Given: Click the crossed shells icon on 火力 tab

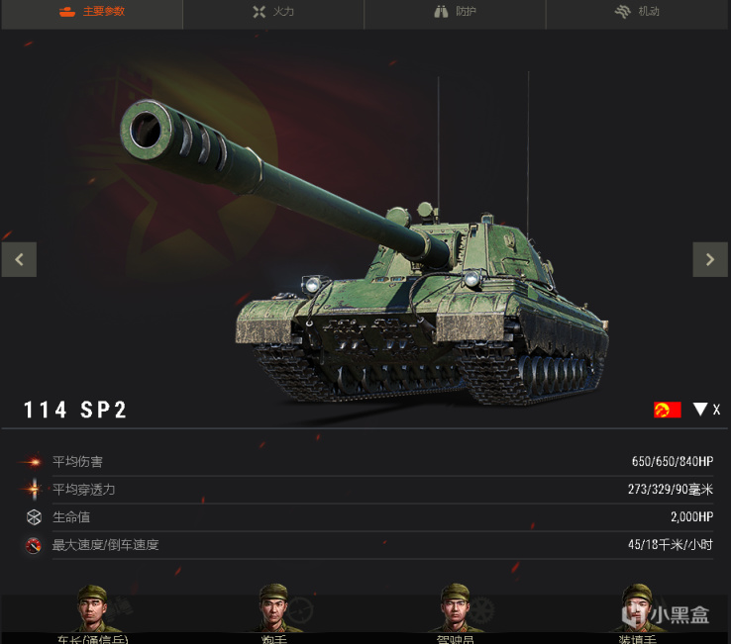Looking at the screenshot, I should pyautogui.click(x=260, y=12).
